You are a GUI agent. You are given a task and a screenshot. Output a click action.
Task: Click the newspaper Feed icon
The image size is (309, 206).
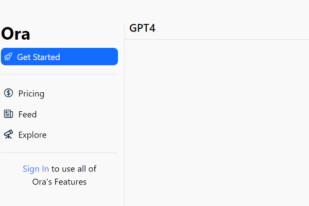click(8, 114)
